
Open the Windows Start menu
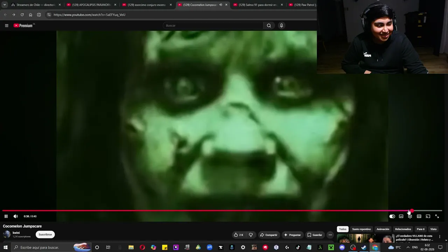[x=6, y=247]
